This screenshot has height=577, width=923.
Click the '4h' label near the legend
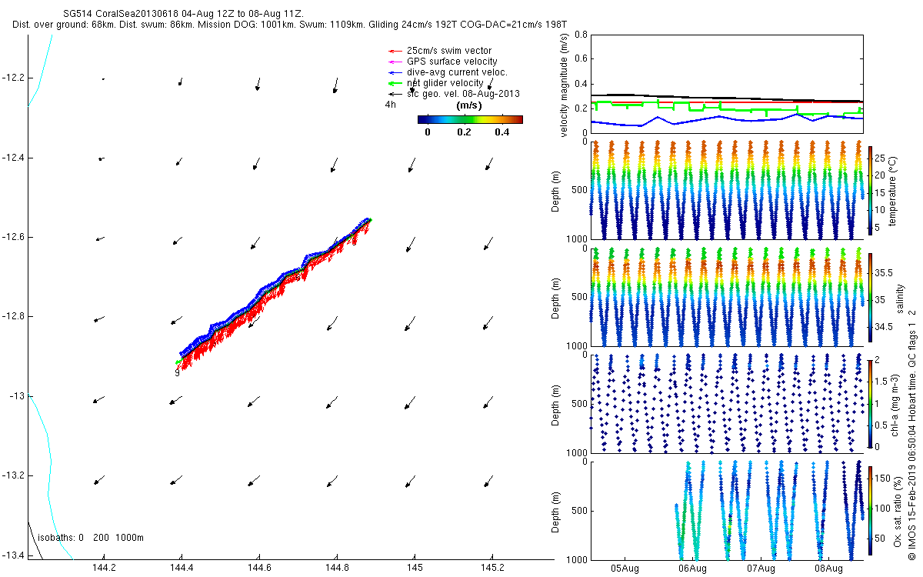click(390, 104)
